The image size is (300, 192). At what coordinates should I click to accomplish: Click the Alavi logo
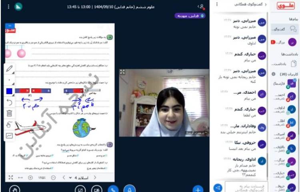(x=286, y=6)
